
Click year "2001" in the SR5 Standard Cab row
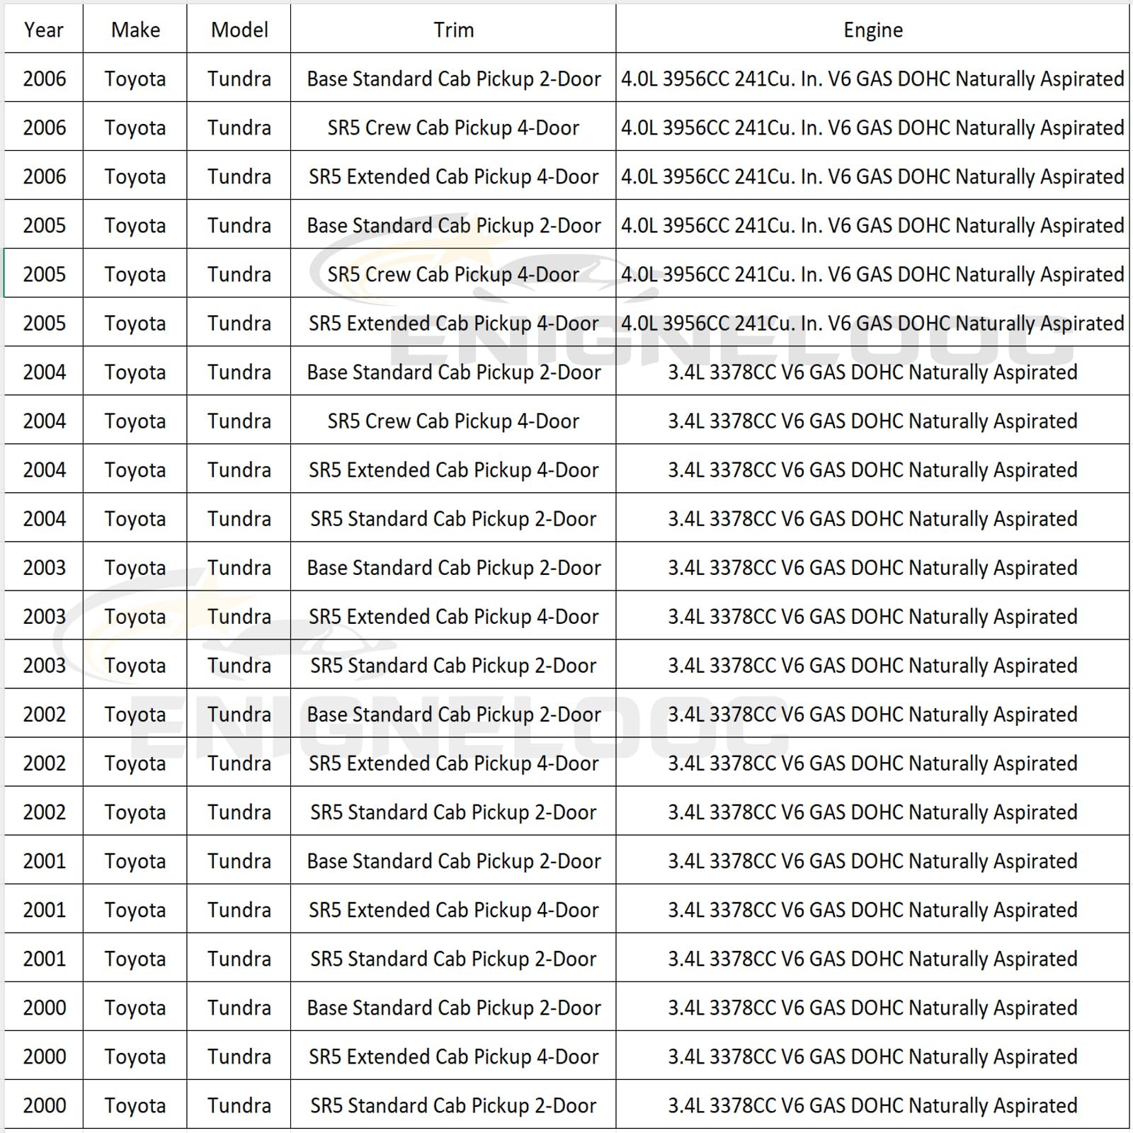click(x=44, y=957)
